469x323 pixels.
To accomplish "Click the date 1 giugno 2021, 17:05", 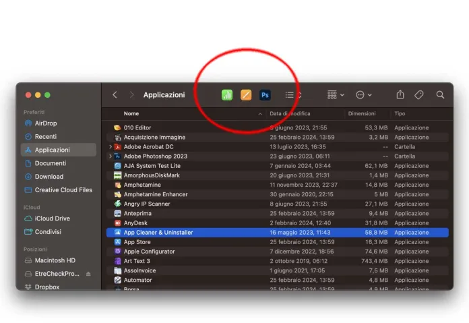I will (x=297, y=270).
